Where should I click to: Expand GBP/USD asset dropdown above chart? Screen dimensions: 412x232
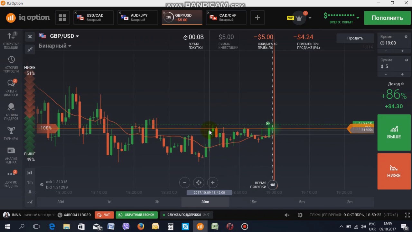click(x=77, y=36)
